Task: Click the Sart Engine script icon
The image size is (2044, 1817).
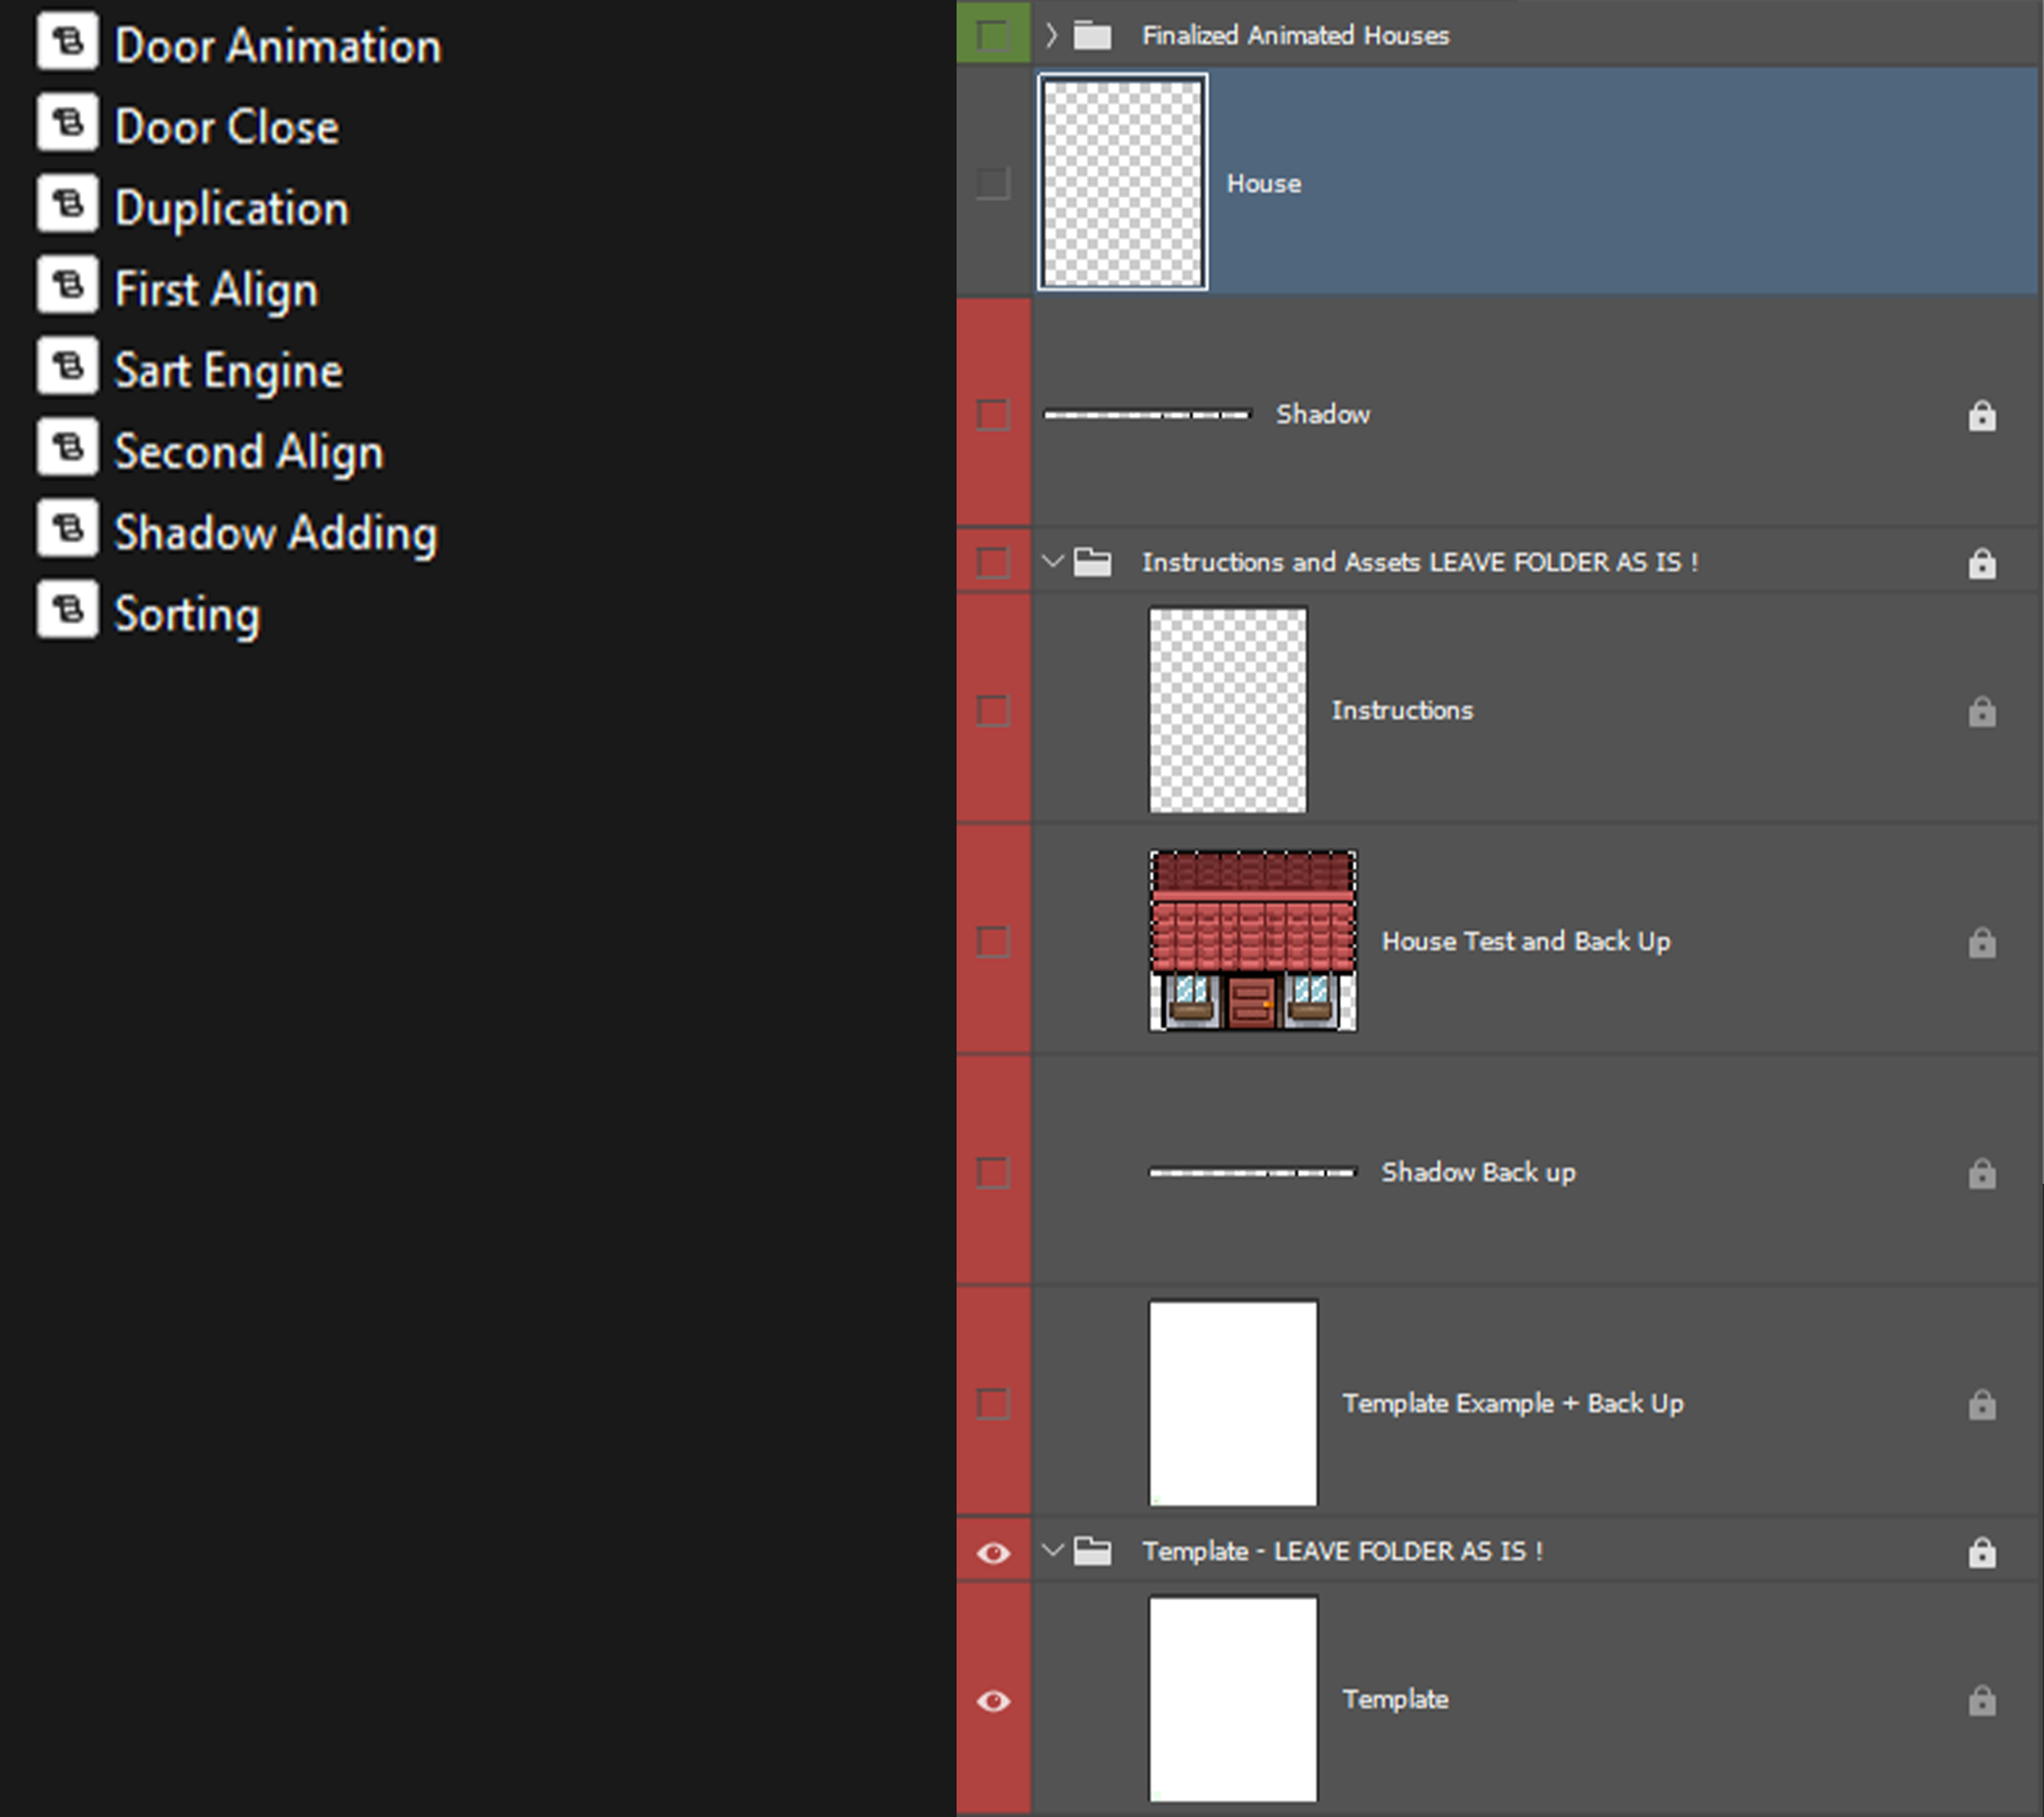Action: click(x=67, y=366)
